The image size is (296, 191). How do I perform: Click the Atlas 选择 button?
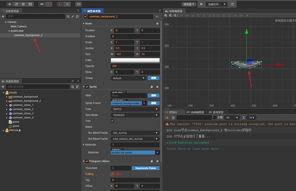pyautogui.click(x=153, y=95)
